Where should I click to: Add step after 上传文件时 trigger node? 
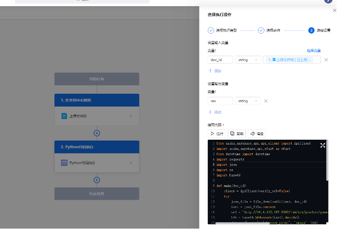pos(97,133)
